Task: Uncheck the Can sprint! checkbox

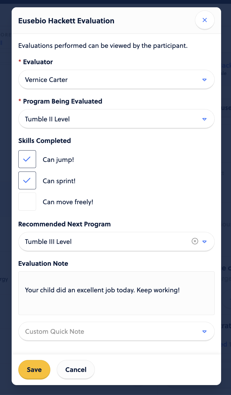Action: click(27, 181)
